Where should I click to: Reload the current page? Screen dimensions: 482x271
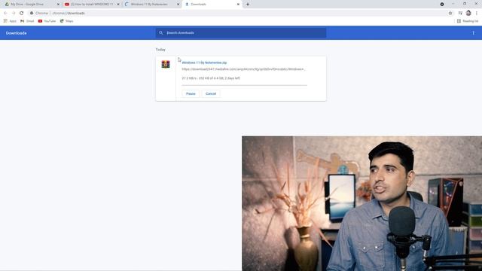[x=22, y=14]
